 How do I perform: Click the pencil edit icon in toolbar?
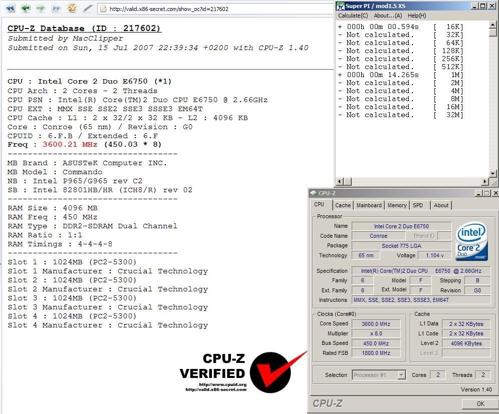click(88, 8)
